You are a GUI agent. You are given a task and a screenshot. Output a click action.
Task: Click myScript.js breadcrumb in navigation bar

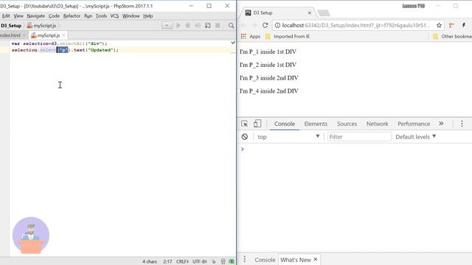point(41,26)
